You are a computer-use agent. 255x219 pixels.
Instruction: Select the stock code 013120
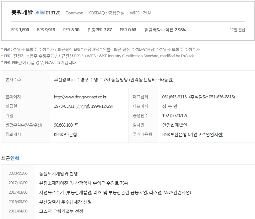coord(53,13)
